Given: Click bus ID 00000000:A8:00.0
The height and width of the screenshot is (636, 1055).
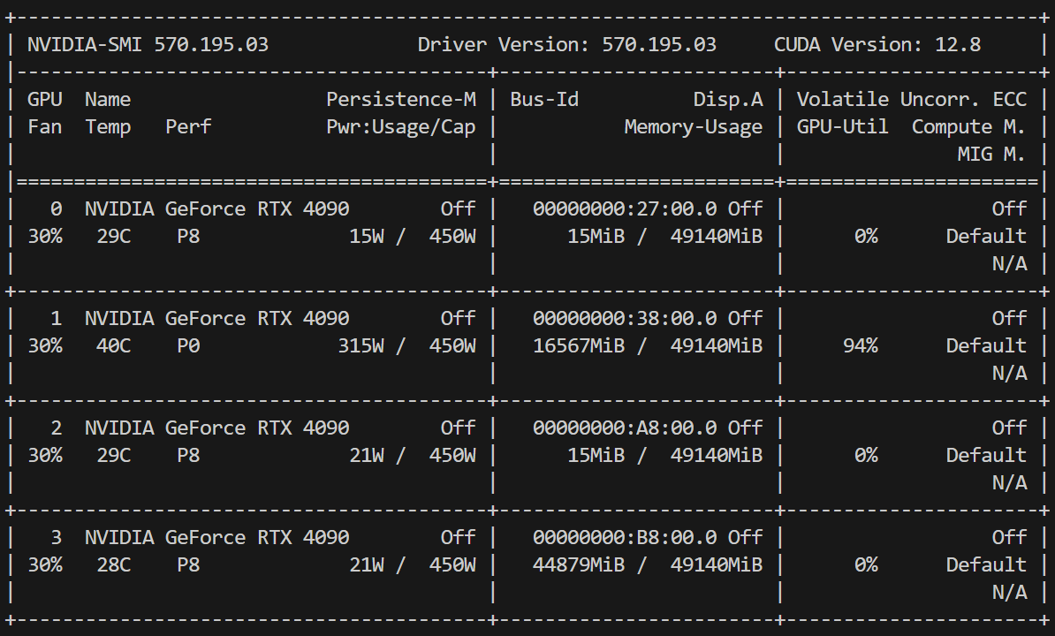Looking at the screenshot, I should [x=625, y=428].
